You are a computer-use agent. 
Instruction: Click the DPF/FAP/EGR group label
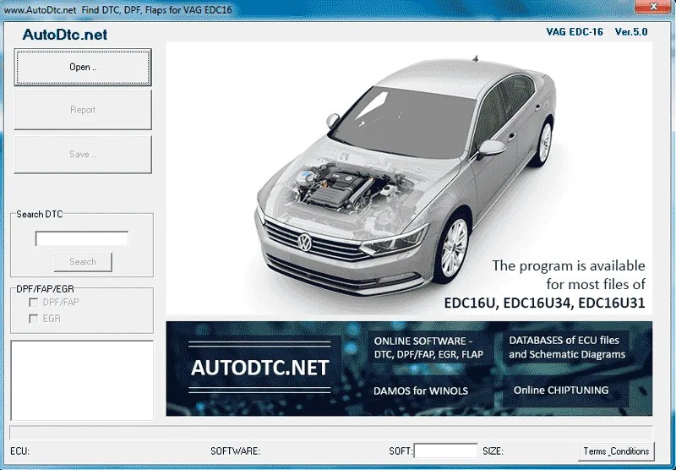coord(45,289)
